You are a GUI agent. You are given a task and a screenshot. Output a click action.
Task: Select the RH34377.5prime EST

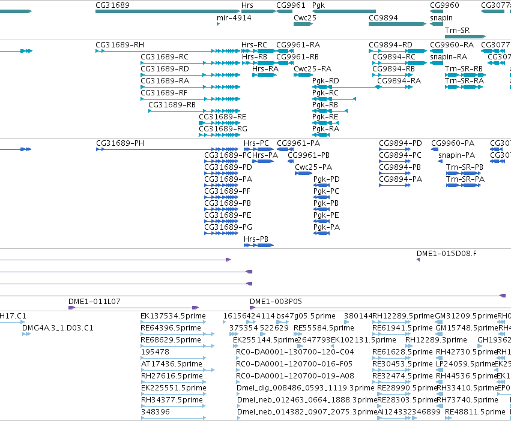pos(174,407)
